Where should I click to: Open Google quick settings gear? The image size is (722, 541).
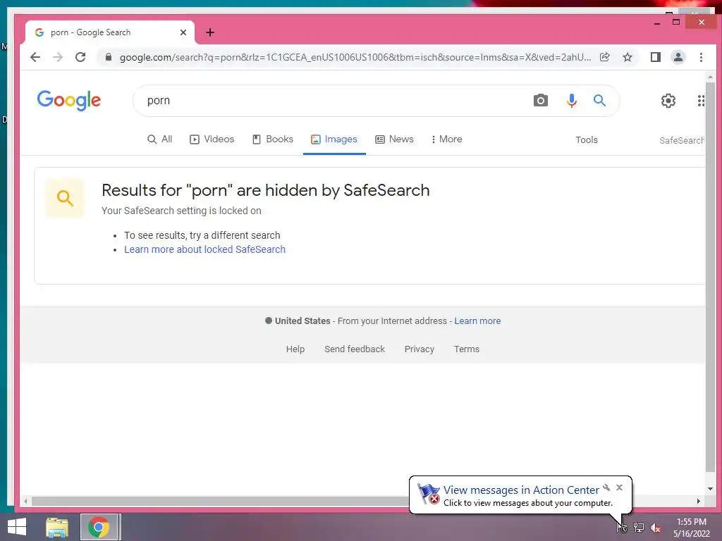(668, 100)
